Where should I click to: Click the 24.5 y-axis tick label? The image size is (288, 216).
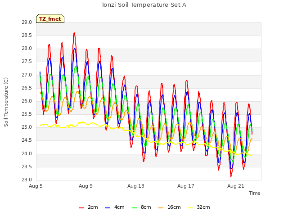27,140
